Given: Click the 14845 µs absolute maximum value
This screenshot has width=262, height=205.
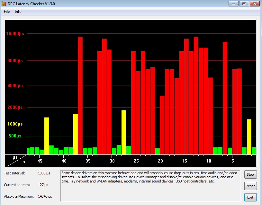Looking at the screenshot, I should (45, 196).
